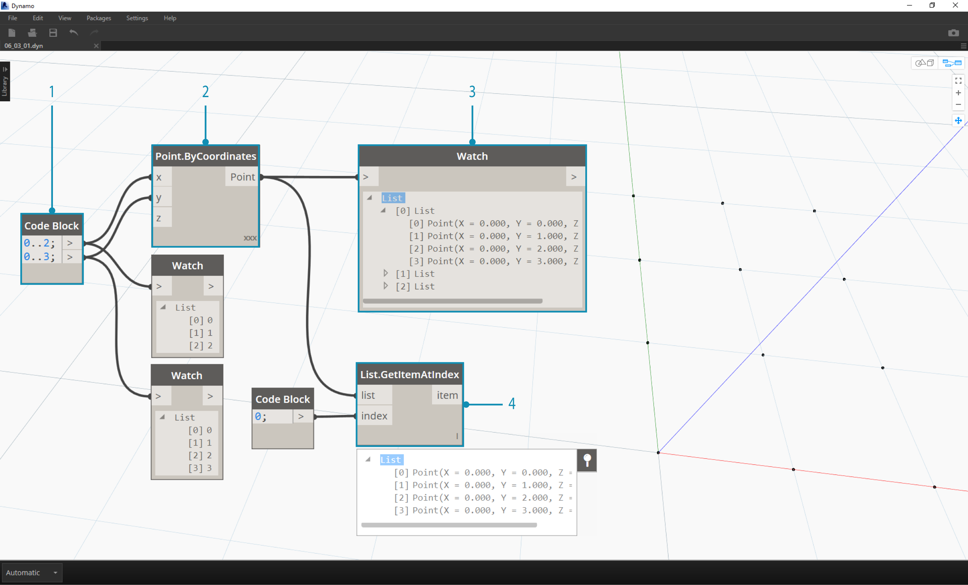The width and height of the screenshot is (968, 585).
Task: Click the middle Watch node input port
Action: click(162, 287)
